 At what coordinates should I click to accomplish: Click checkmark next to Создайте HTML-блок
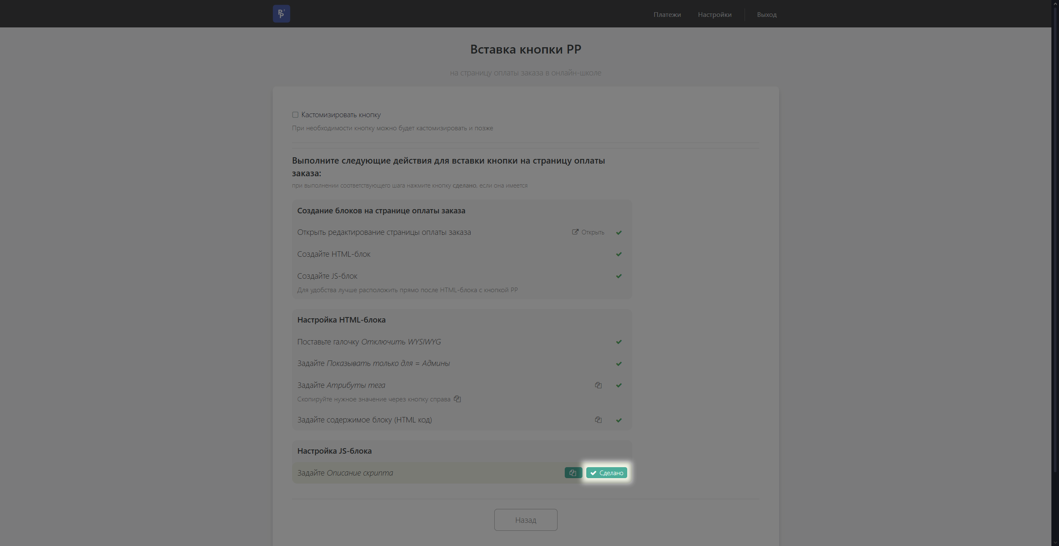[x=619, y=254]
